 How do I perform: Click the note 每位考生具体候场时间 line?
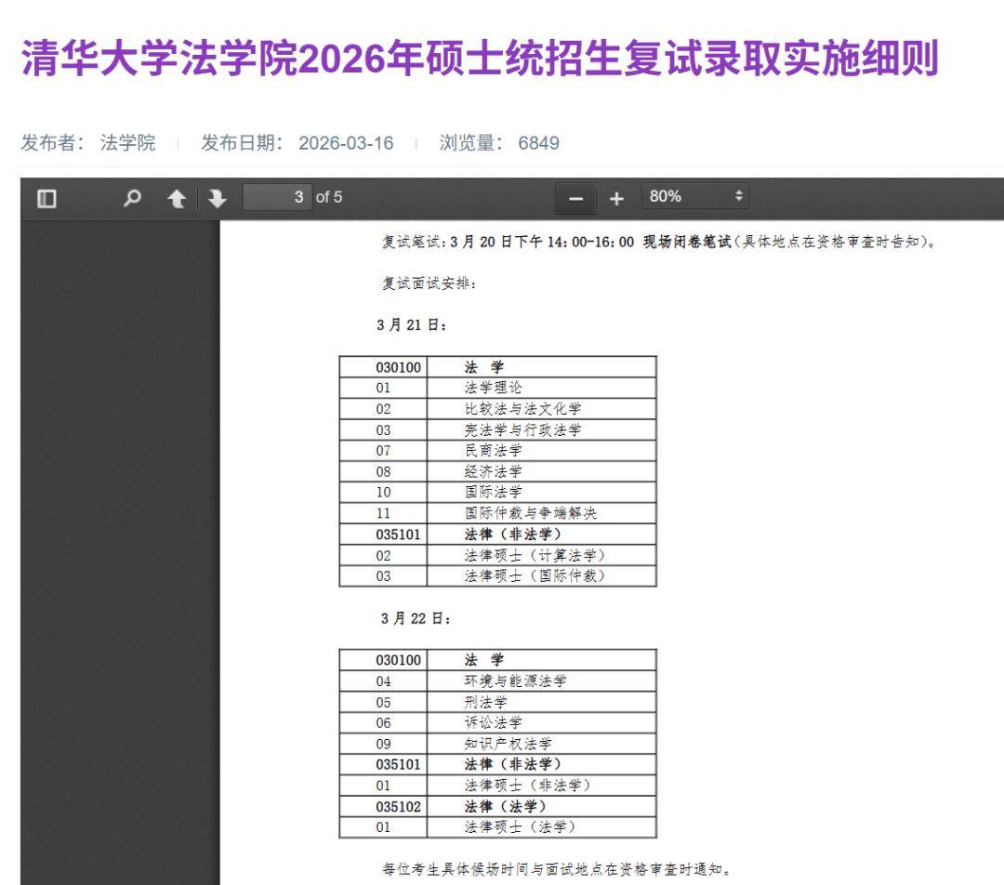(x=557, y=869)
